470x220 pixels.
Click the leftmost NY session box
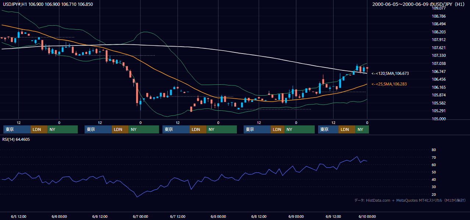(63, 129)
